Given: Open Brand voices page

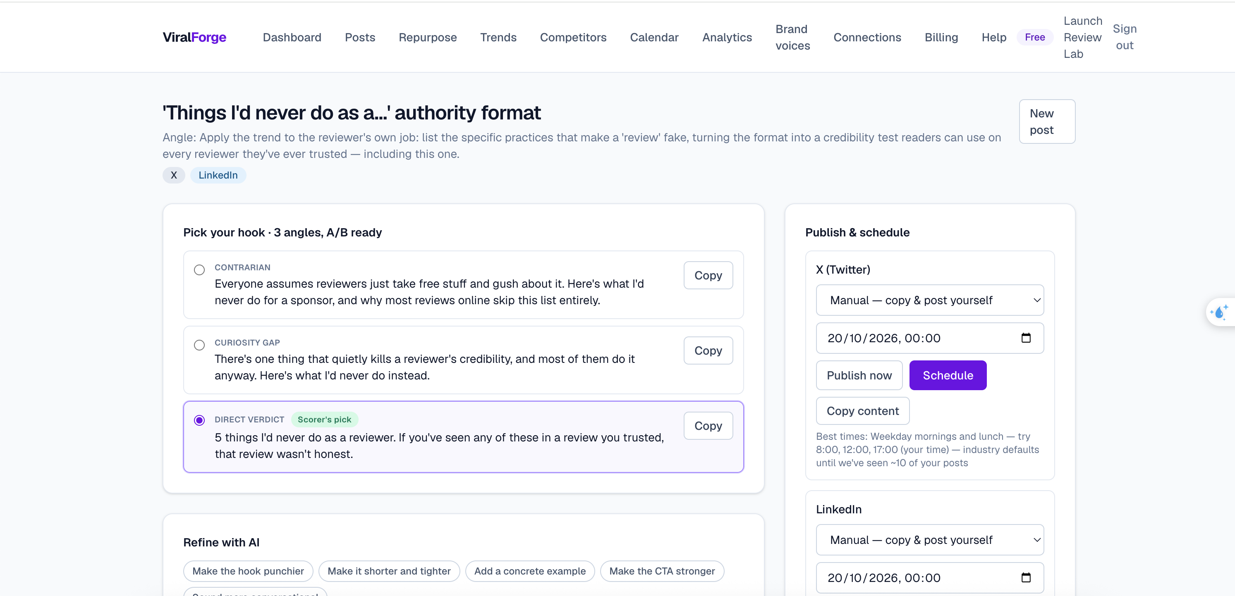Looking at the screenshot, I should (792, 37).
